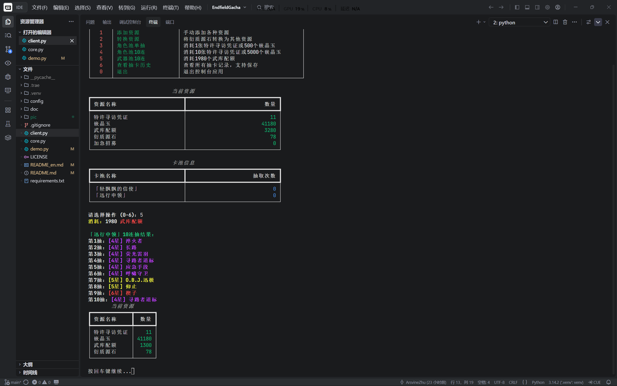Click the 3.14.2 venv interpreter selector
The height and width of the screenshot is (386, 617).
click(x=566, y=382)
